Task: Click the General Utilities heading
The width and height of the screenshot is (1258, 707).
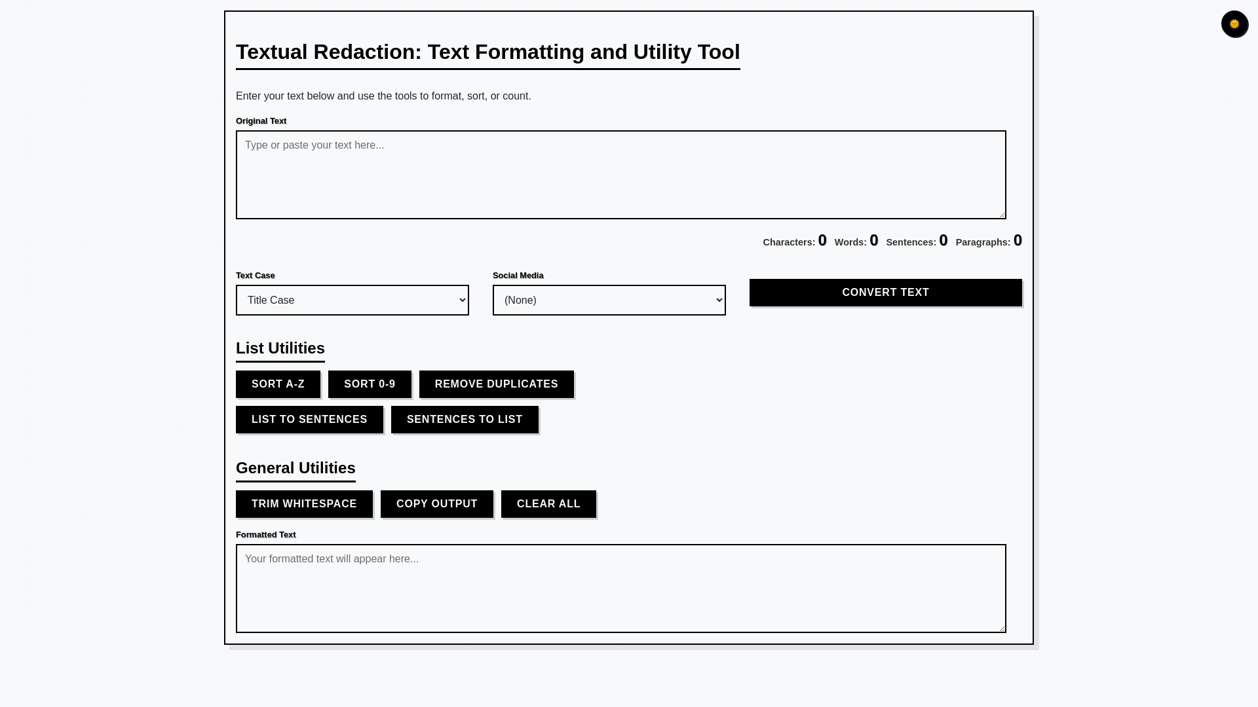Action: click(x=295, y=468)
